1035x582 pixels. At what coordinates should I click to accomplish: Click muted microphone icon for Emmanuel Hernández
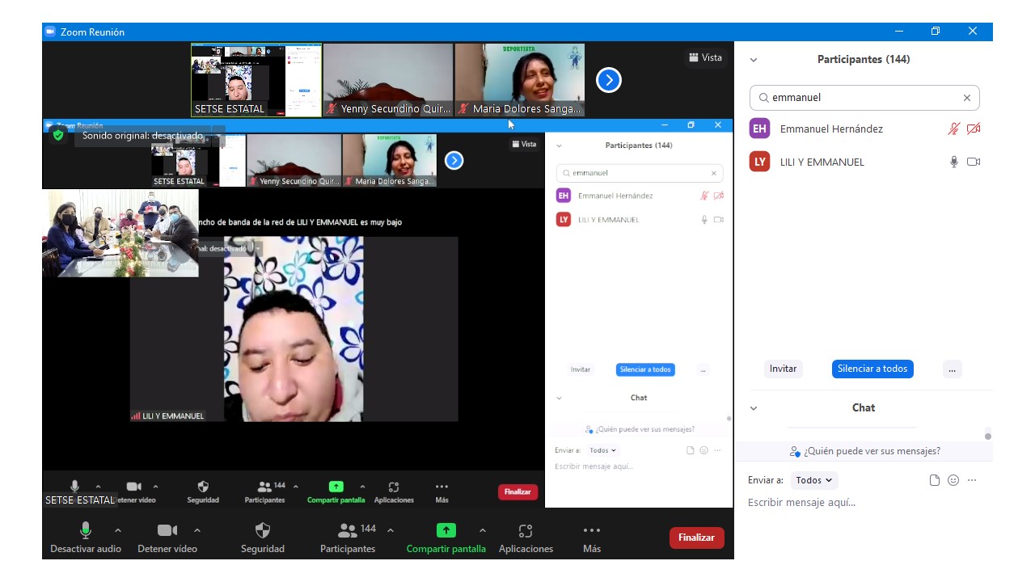click(x=954, y=129)
